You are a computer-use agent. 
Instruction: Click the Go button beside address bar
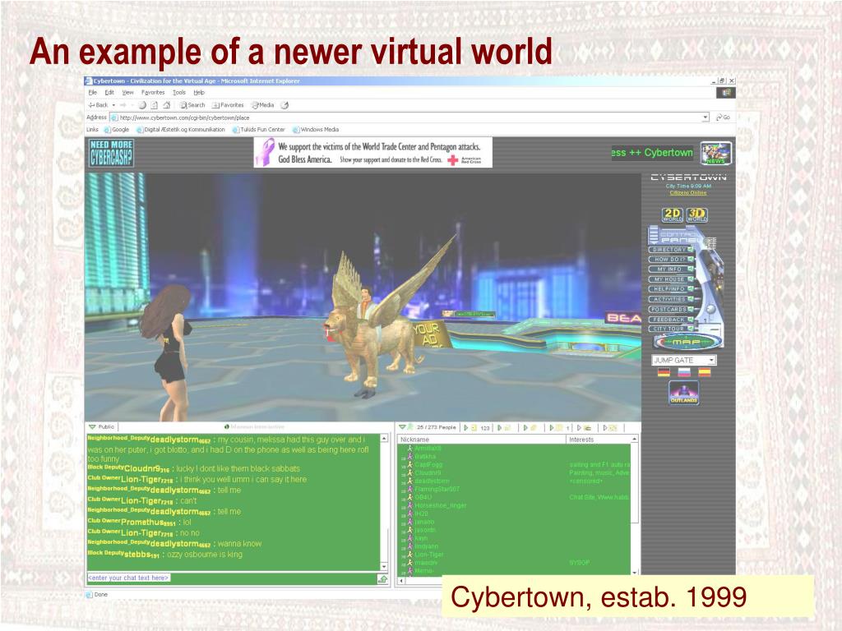pos(724,117)
